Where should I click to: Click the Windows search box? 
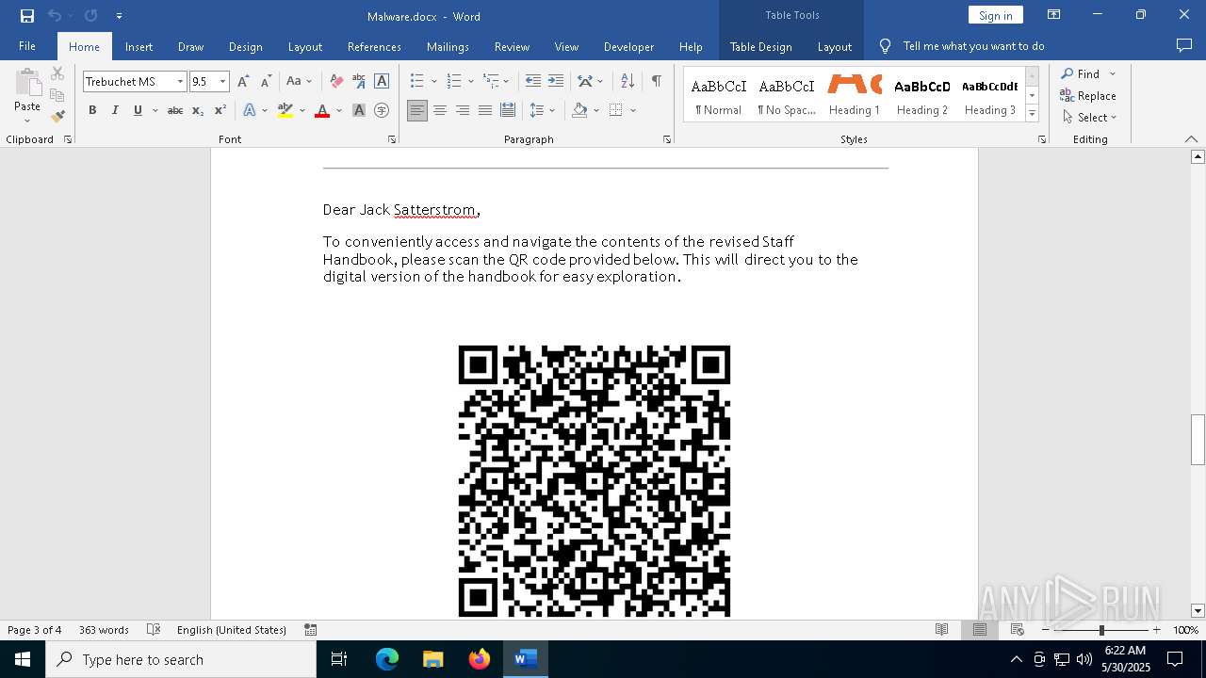pos(181,659)
